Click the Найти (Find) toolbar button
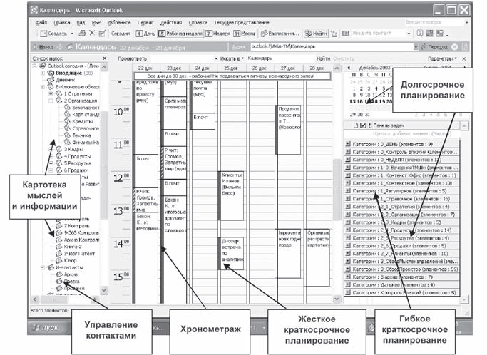The width and height of the screenshot is (487, 355). pos(317,34)
